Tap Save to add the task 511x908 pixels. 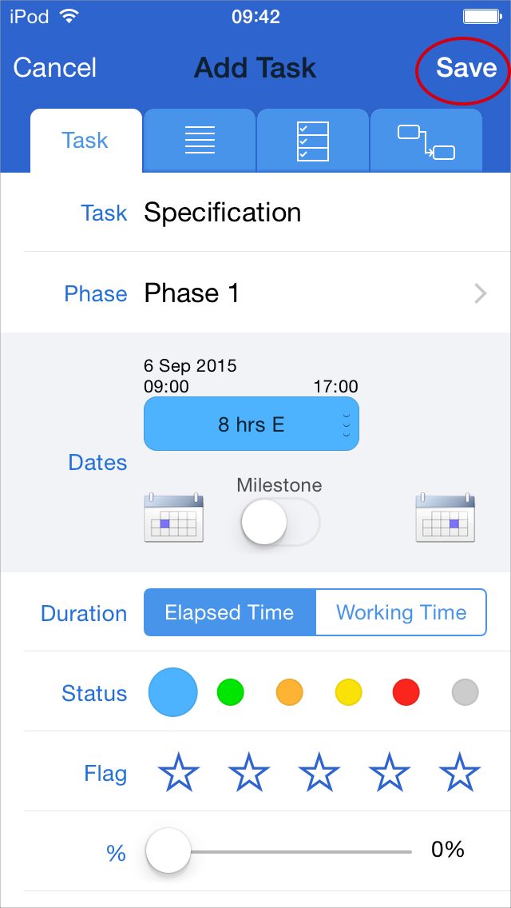click(x=466, y=68)
